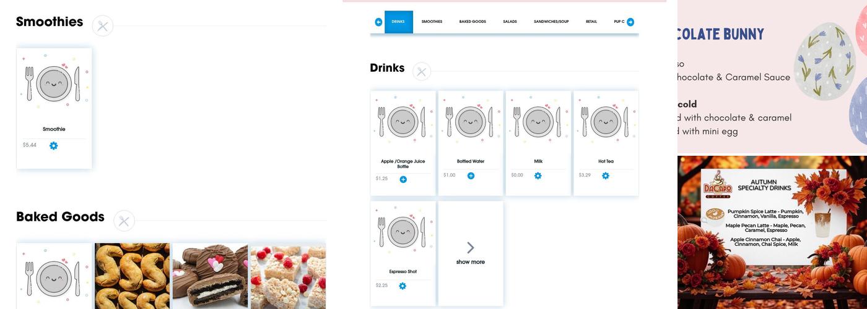Image resolution: width=867 pixels, height=309 pixels.
Task: Click the utensils icon beside Drinks heading
Action: 422,72
